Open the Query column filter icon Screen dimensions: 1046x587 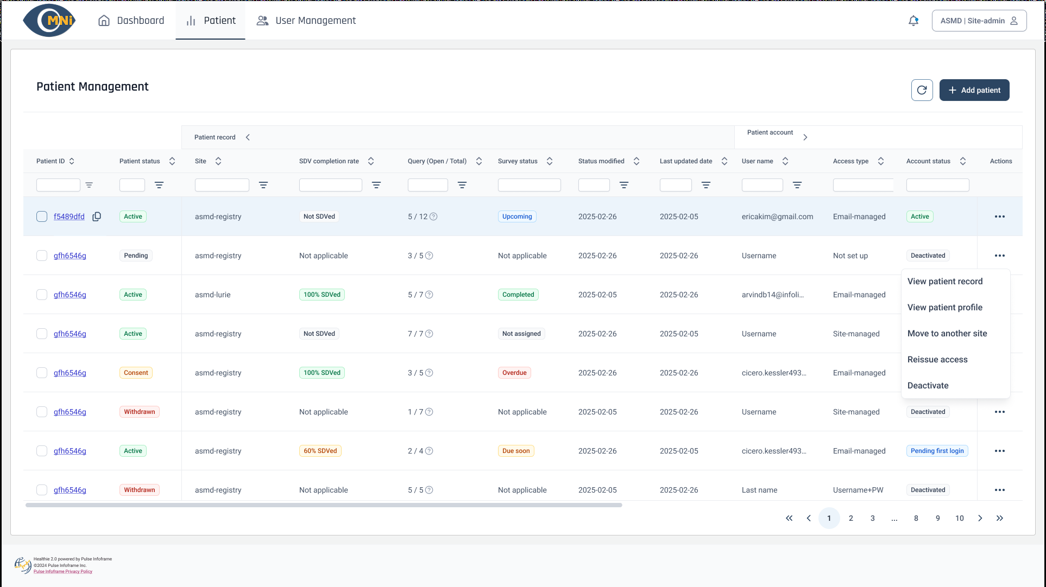pos(462,185)
